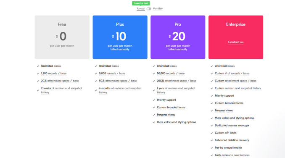Image resolution: width=285 pixels, height=158 pixels.
Task: Click Priority support under Pro plan
Action: click(x=166, y=100)
